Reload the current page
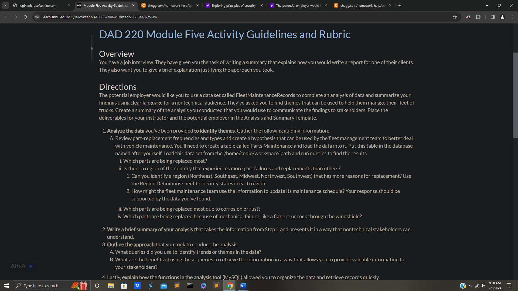The image size is (518, 291). coord(25,17)
